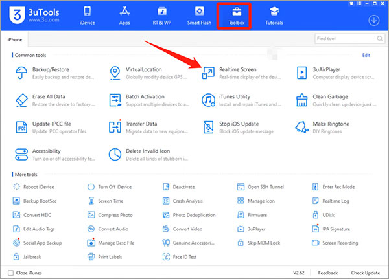Click the download arrow button
Screen dimensions: 389x279
373,20
